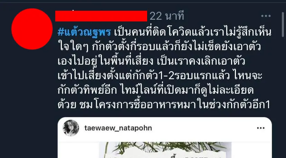The image size is (286, 158).
Task: Click the torn white paper area in embedded image
Action: point(165,154)
